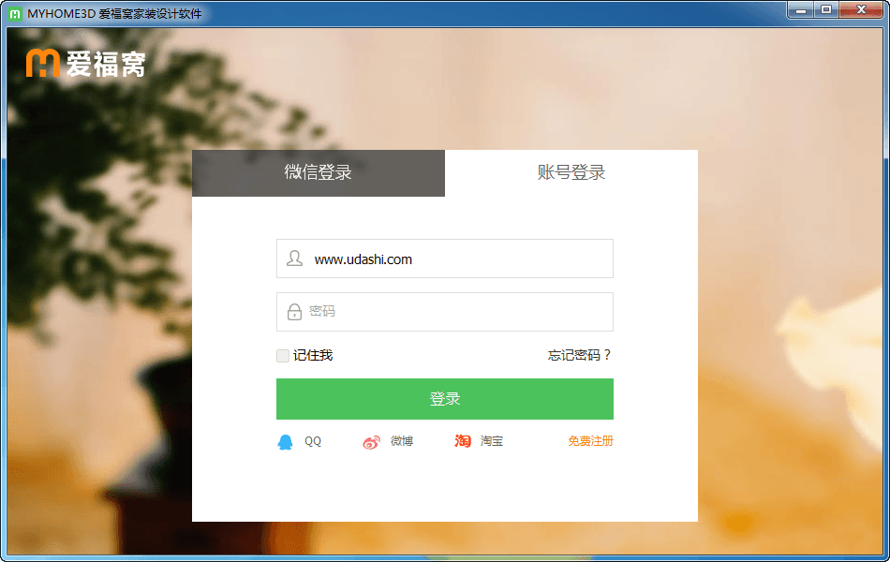890x562 pixels.
Task: Click the 淘宝 text label
Action: 492,441
